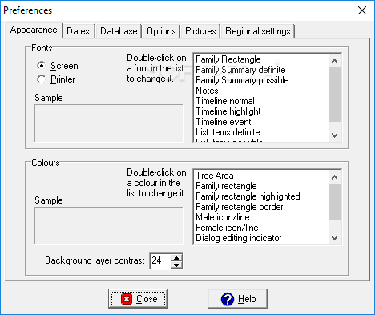375x315 pixels.
Task: Select 'Tree Area' in the Colours list
Action: tap(260, 176)
